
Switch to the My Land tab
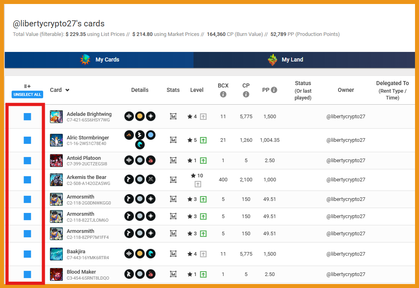click(x=292, y=60)
